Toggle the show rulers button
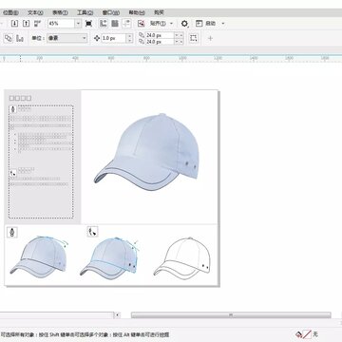This screenshot has height=342, width=342. [x=104, y=24]
